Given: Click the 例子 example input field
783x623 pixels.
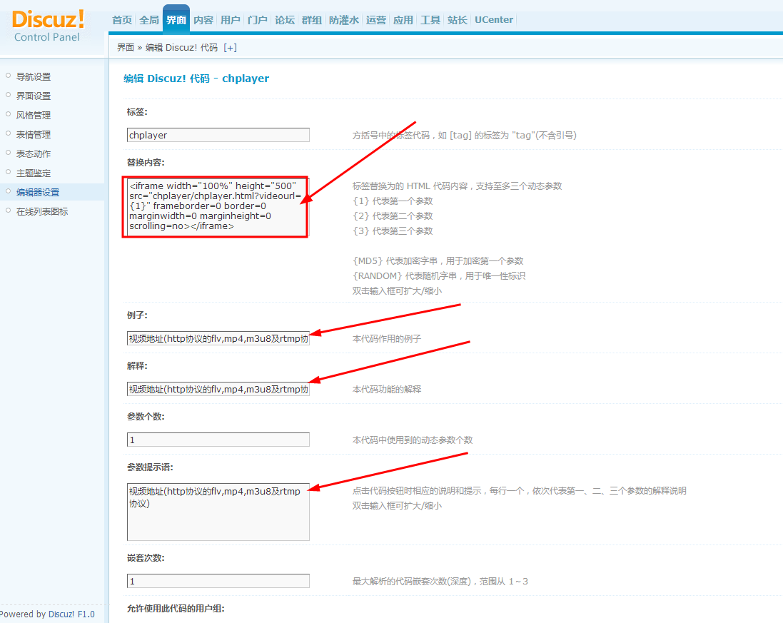Looking at the screenshot, I should pos(218,338).
